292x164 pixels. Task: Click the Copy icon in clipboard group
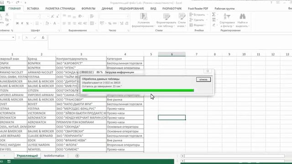pyautogui.click(x=7, y=20)
